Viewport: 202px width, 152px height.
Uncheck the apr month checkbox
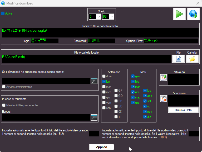coord(133,92)
